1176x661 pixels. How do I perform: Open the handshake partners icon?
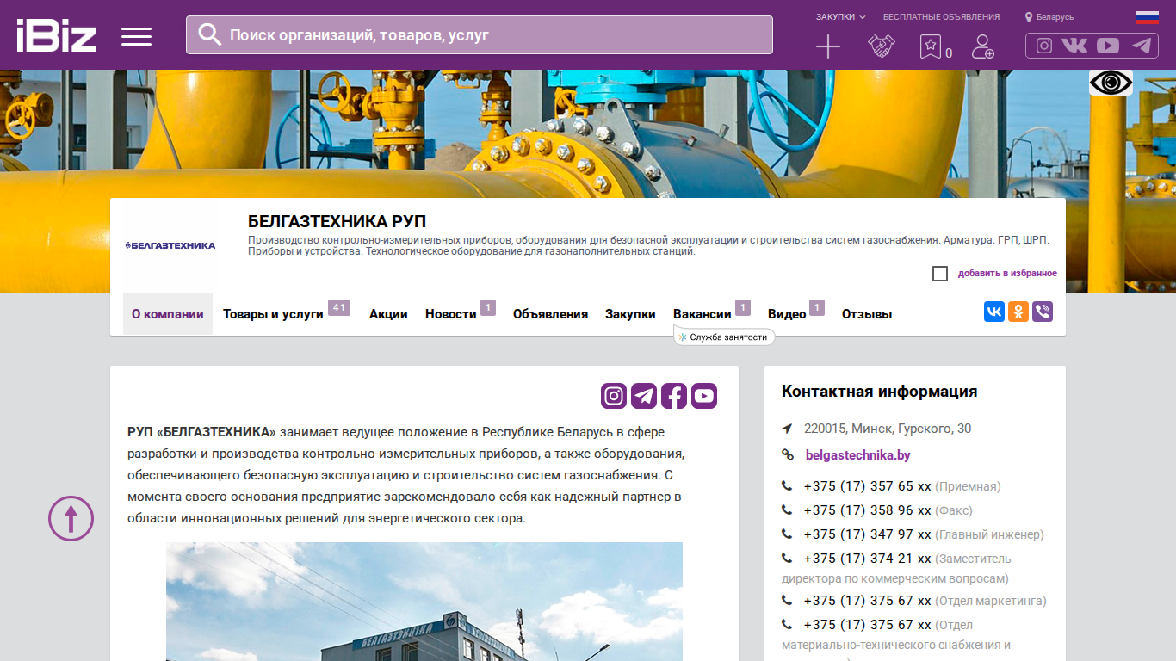881,46
